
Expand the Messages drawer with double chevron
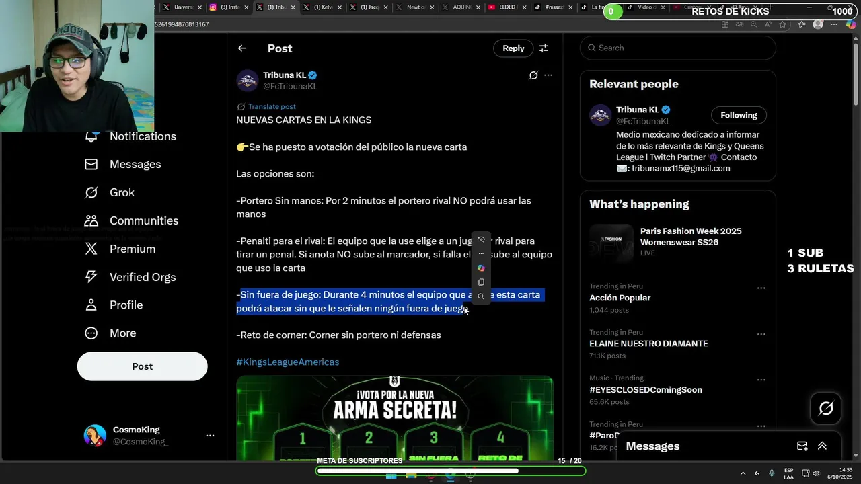(822, 446)
